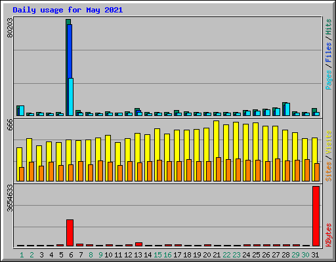Click green day label 9 on the x-axis
The image size is (336, 262).
pyautogui.click(x=100, y=255)
